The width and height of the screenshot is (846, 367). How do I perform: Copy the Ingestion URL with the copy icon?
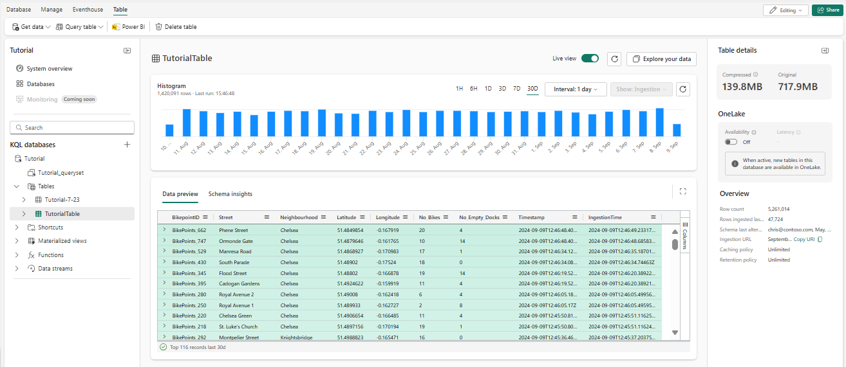click(820, 240)
